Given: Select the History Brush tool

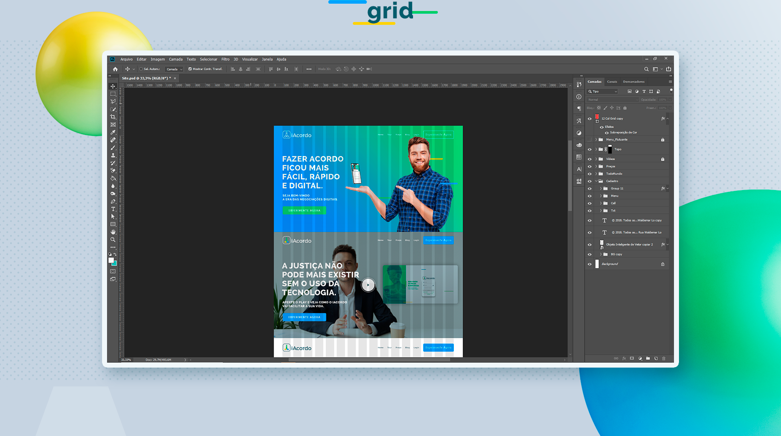Looking at the screenshot, I should [x=113, y=163].
